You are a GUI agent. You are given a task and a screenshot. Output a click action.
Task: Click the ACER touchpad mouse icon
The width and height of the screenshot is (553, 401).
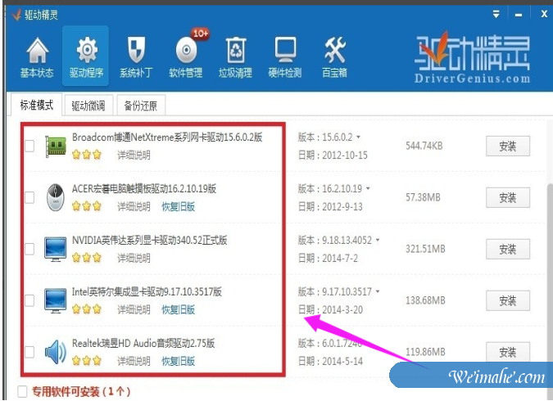[56, 197]
